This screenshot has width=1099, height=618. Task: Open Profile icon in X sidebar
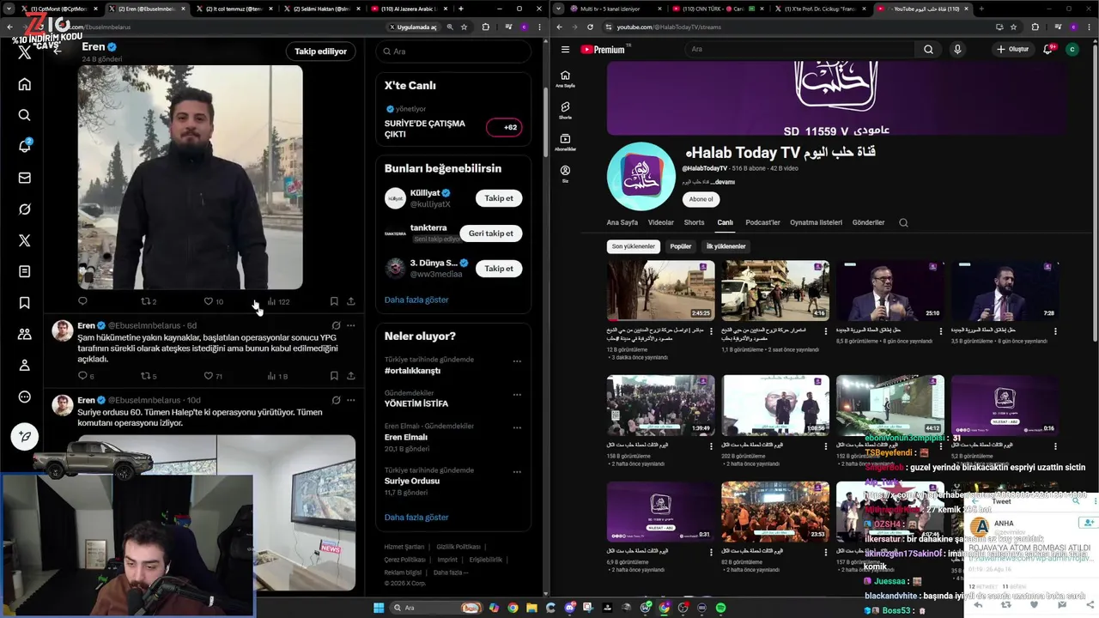click(x=24, y=366)
